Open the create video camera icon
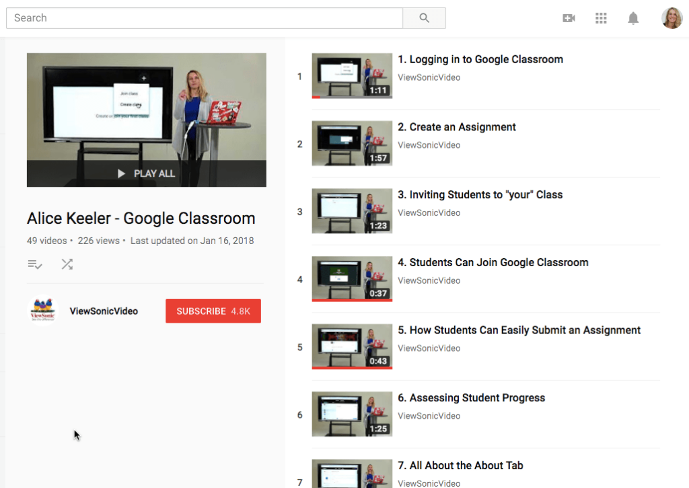 [x=569, y=18]
